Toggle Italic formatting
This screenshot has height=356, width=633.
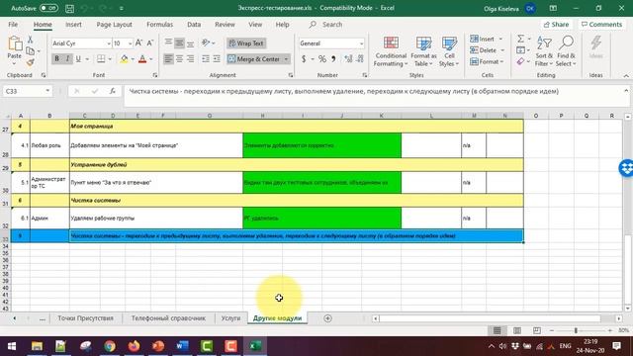point(67,59)
